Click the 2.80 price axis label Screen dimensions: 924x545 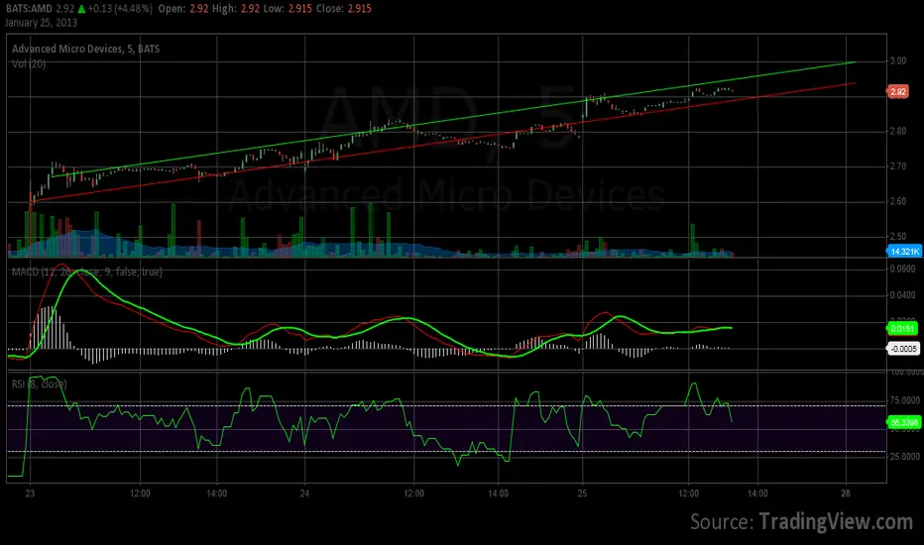[x=898, y=132]
